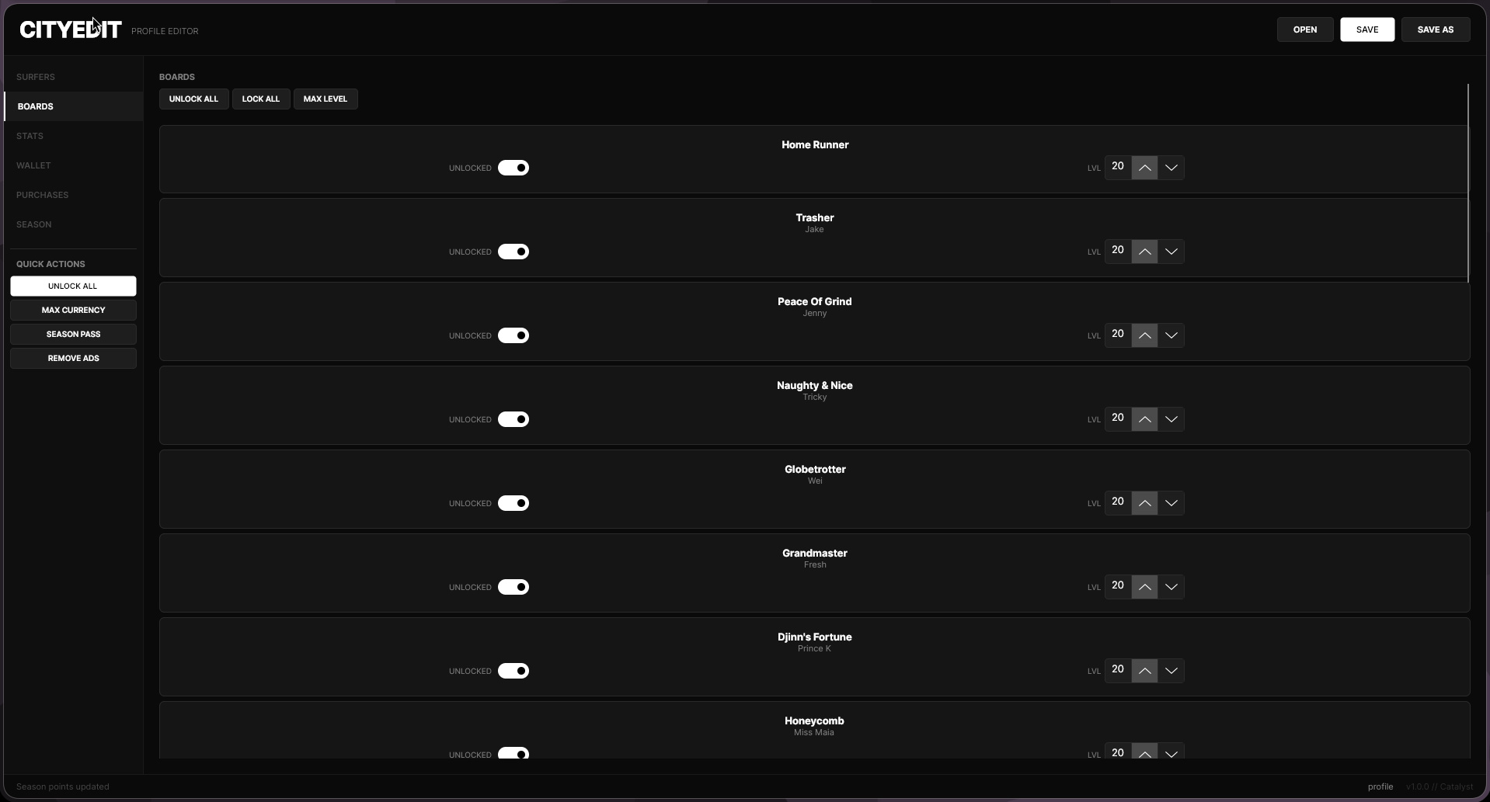
Task: Increase Home Runner level with up arrow
Action: click(x=1144, y=168)
